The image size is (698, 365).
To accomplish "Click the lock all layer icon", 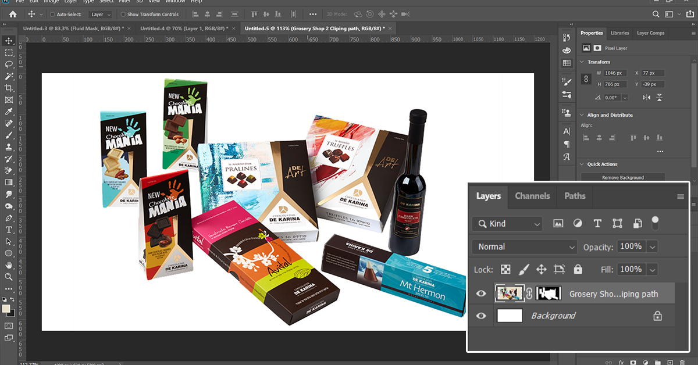I will 578,270.
